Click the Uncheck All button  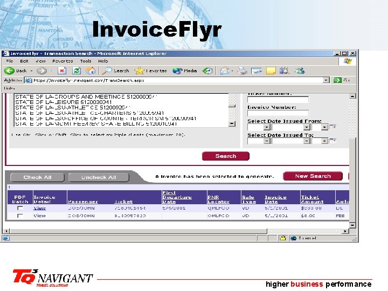click(x=99, y=177)
